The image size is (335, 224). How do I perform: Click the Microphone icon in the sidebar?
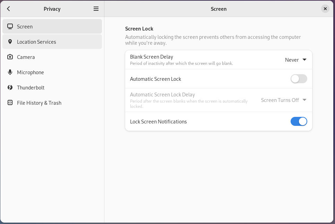click(x=10, y=72)
